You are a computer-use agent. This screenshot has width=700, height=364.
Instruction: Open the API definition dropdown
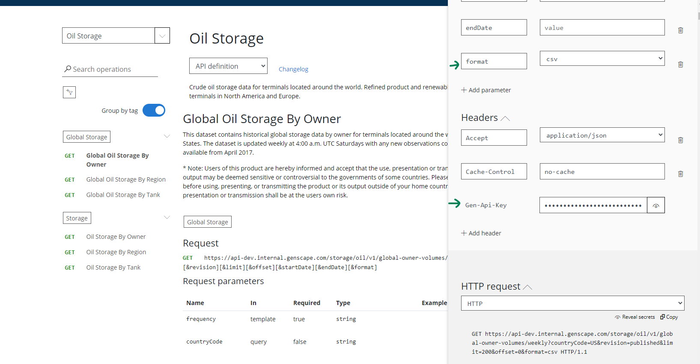228,66
